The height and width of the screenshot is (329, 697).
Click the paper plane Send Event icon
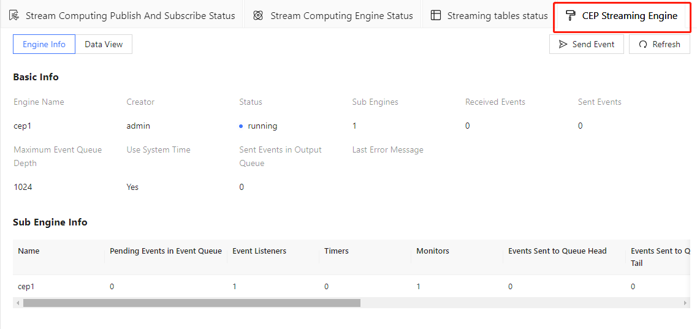pyautogui.click(x=563, y=44)
